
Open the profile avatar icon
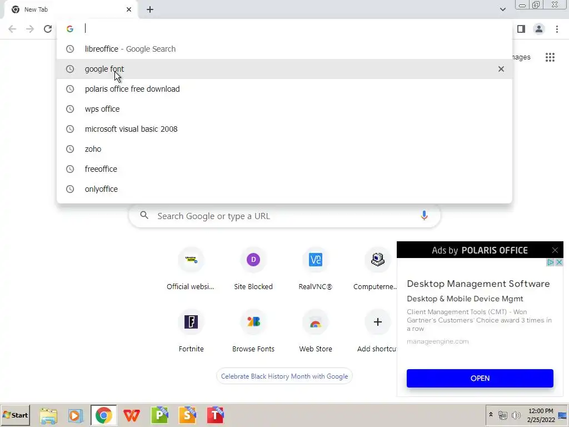coord(539,29)
